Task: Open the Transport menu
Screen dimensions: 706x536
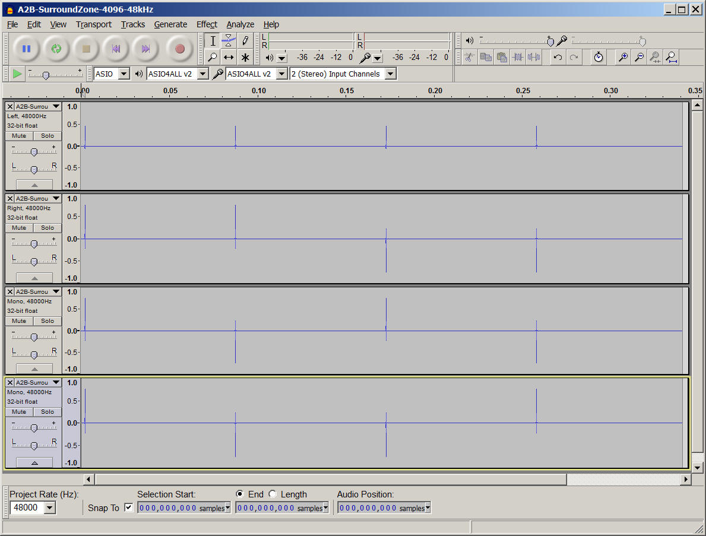Action: (x=94, y=24)
